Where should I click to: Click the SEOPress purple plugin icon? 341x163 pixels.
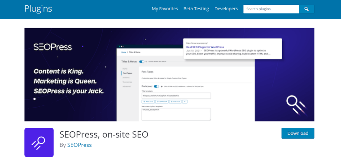39,142
